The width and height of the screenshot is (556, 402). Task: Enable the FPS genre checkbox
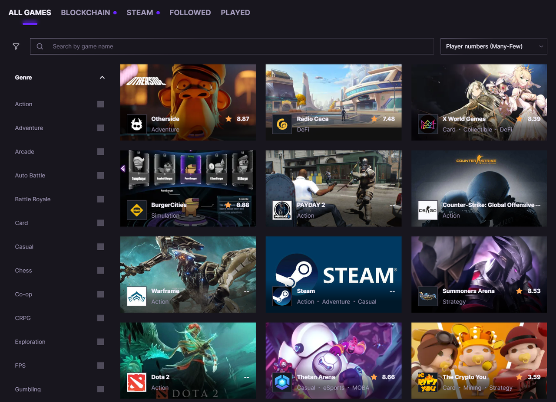point(100,366)
